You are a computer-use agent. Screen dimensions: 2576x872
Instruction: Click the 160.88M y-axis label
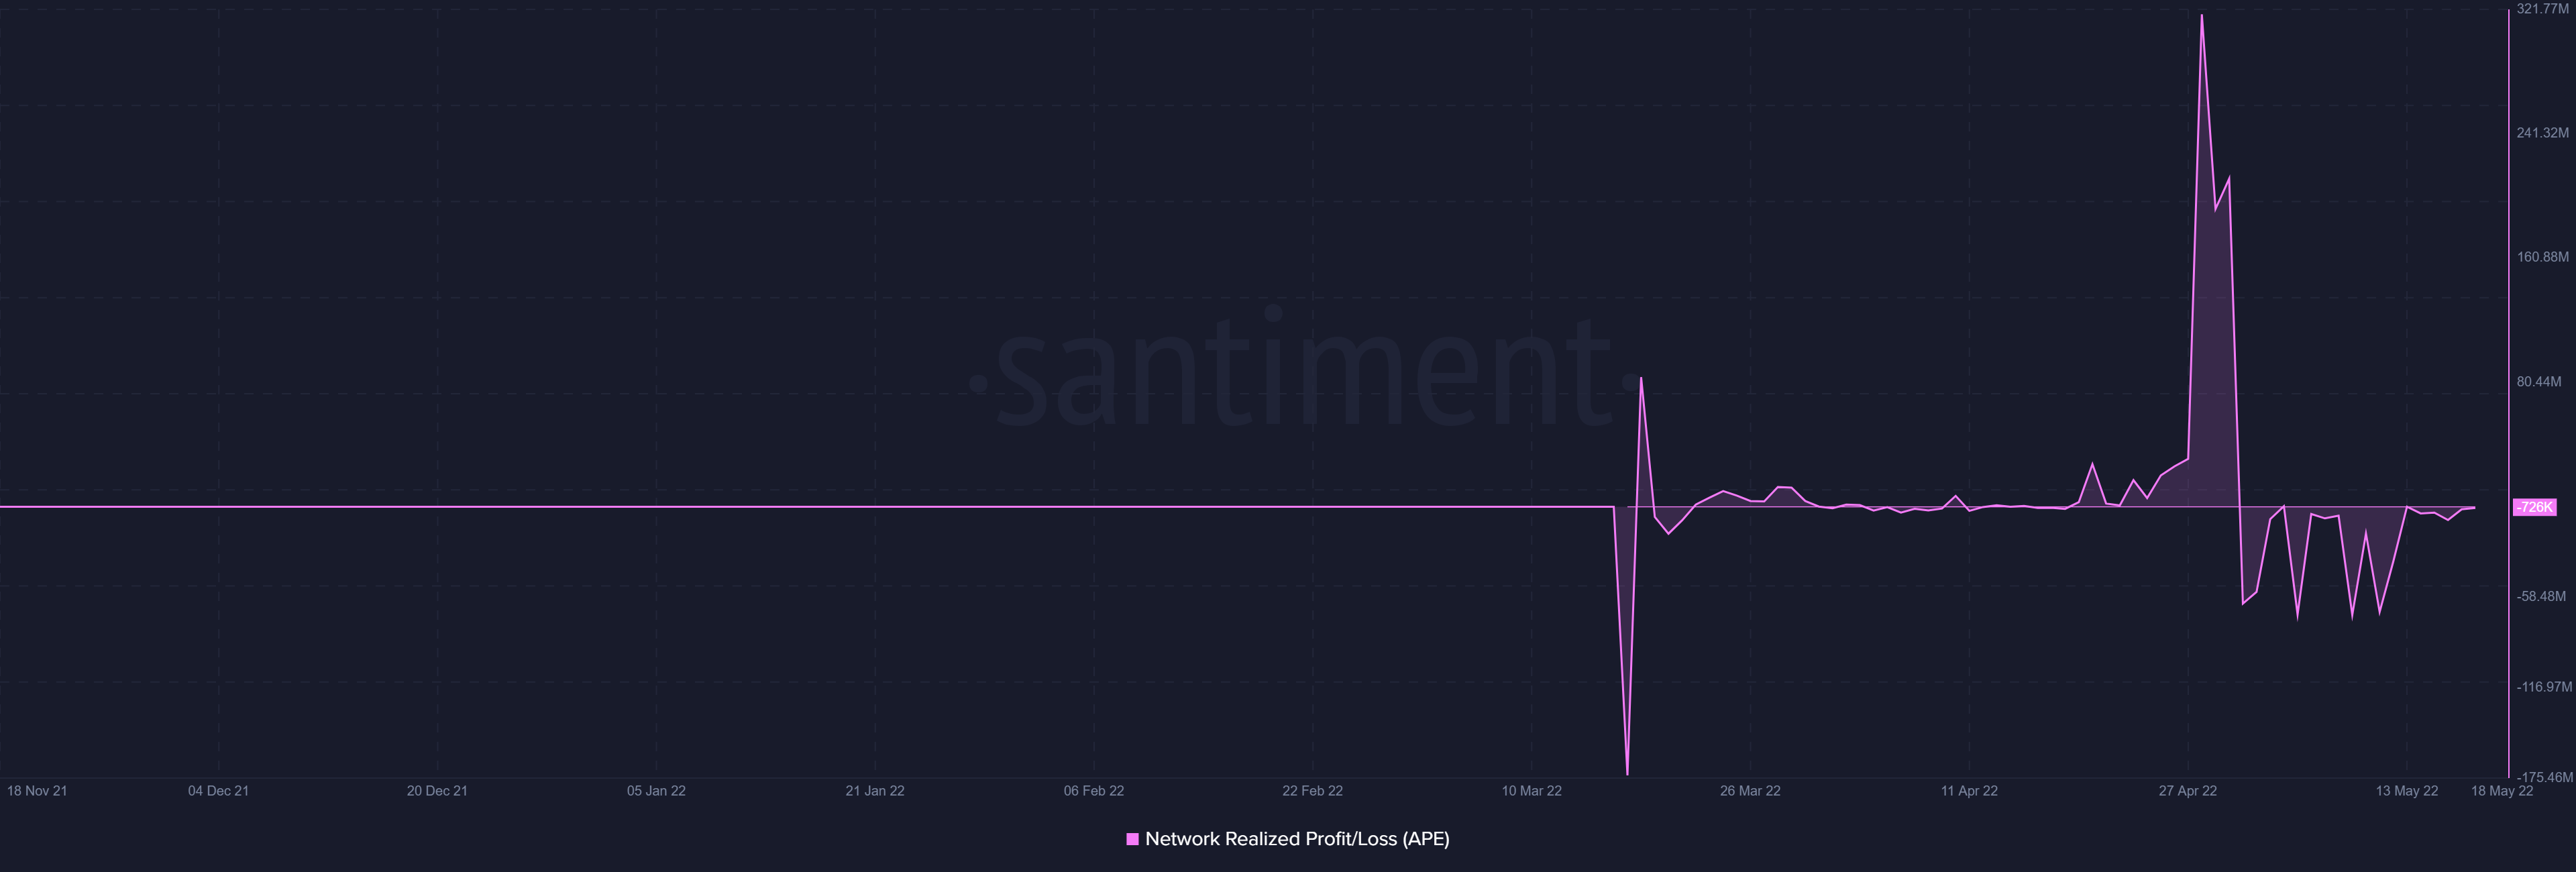2542,257
